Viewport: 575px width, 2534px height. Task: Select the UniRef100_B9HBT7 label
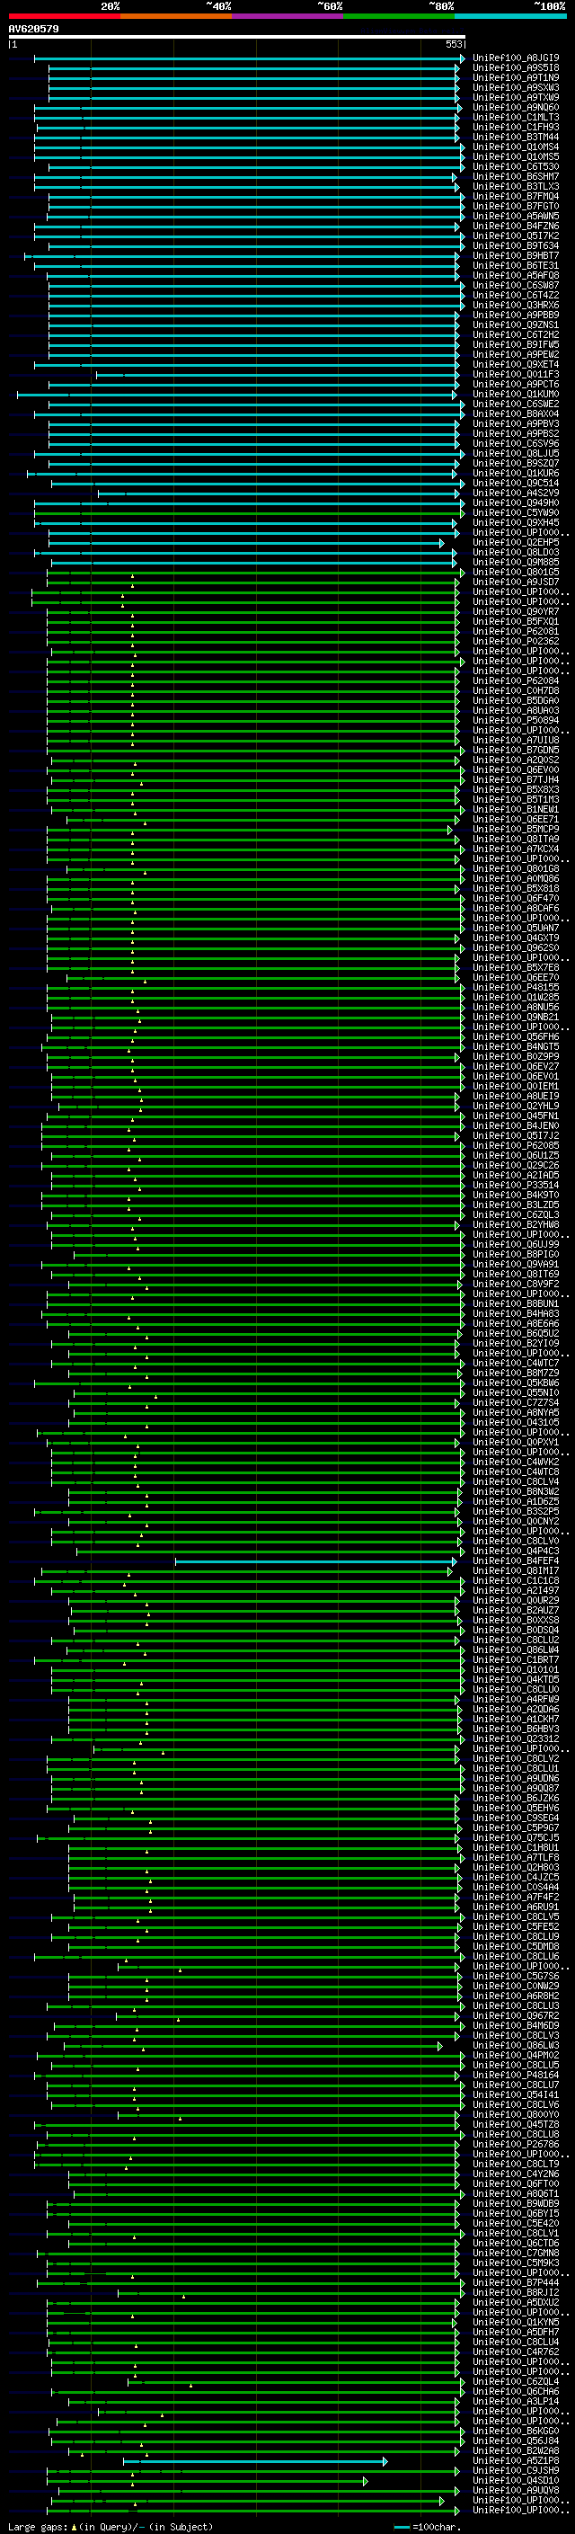[x=516, y=256]
